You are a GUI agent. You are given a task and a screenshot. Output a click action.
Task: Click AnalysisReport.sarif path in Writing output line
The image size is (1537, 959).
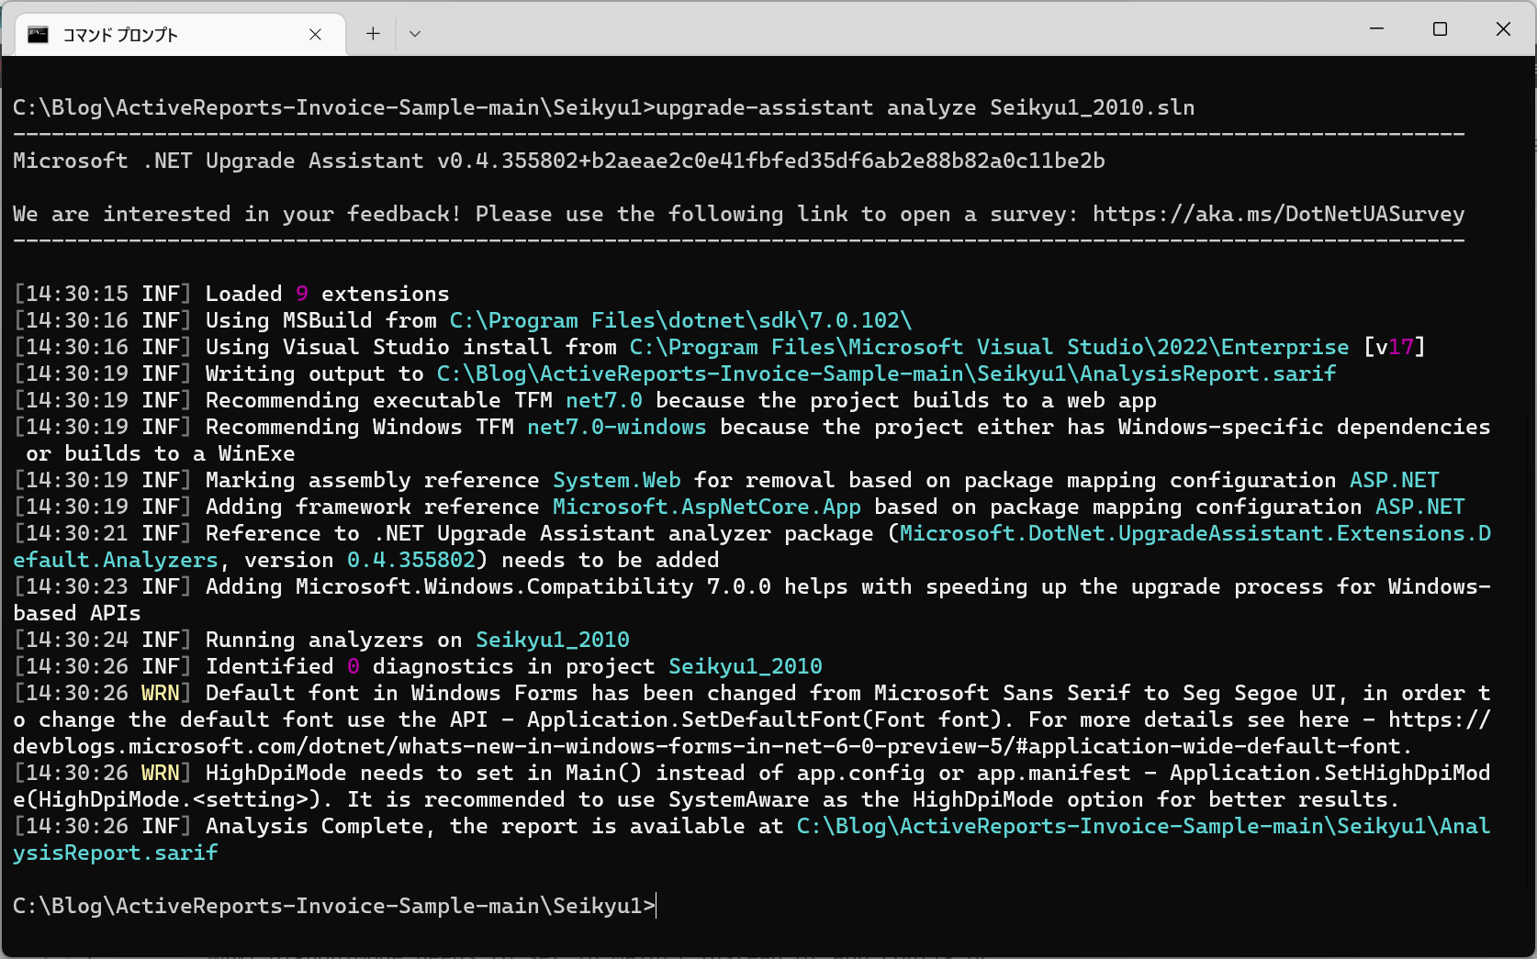(886, 374)
